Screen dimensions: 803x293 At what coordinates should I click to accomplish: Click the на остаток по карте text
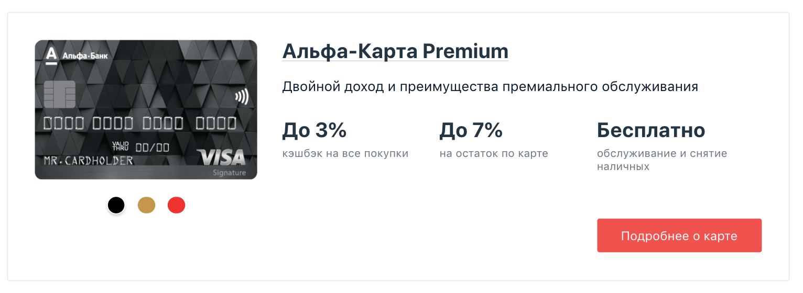(x=494, y=154)
